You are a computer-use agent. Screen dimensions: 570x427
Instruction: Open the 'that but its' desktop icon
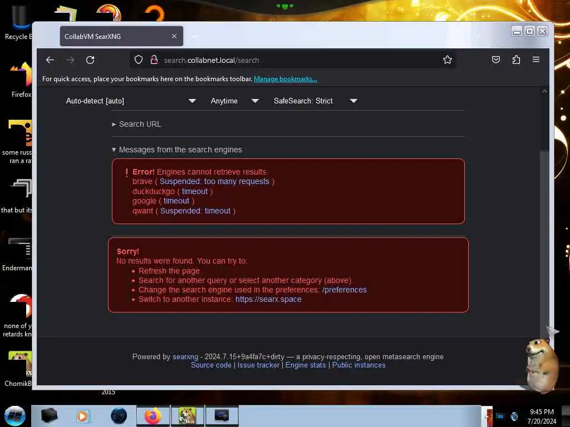17,196
